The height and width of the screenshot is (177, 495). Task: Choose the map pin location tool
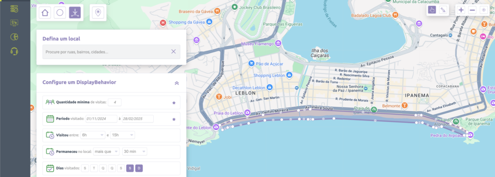[x=98, y=13]
